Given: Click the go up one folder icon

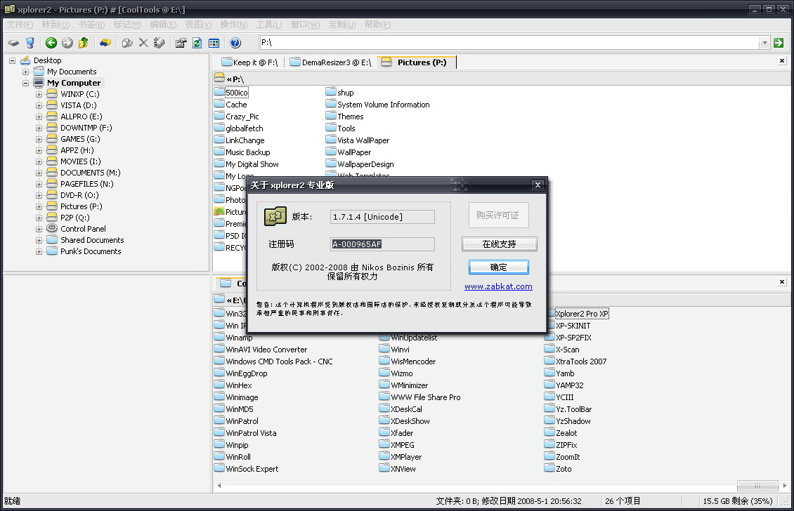Looking at the screenshot, I should pos(84,43).
